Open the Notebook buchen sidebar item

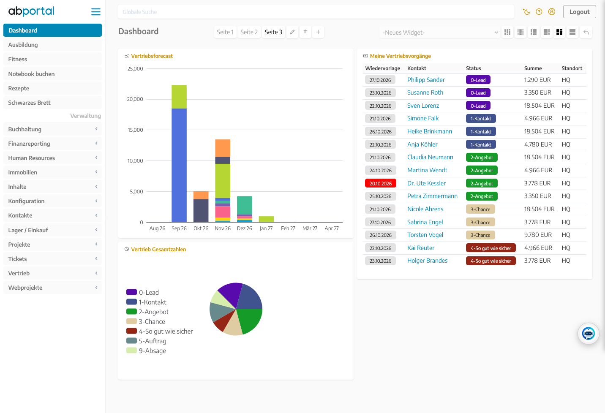pyautogui.click(x=52, y=74)
